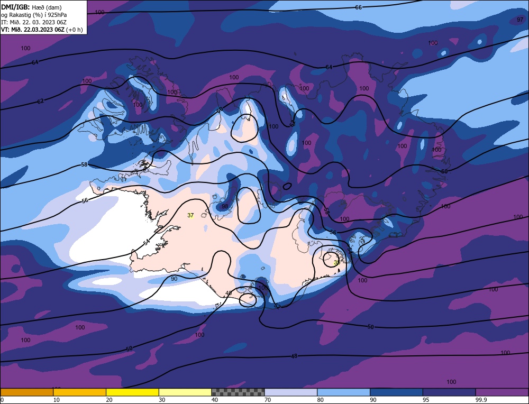Click the '99.9' legend tick label
This screenshot has width=529, height=404.
pos(480,400)
